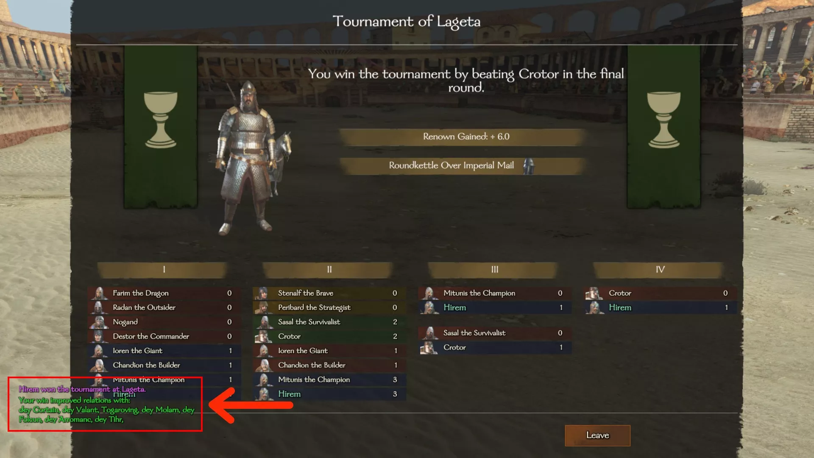Click the Leave button

pyautogui.click(x=597, y=436)
